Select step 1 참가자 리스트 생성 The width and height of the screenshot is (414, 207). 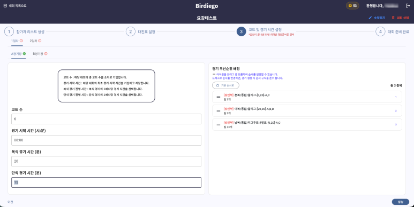click(24, 32)
